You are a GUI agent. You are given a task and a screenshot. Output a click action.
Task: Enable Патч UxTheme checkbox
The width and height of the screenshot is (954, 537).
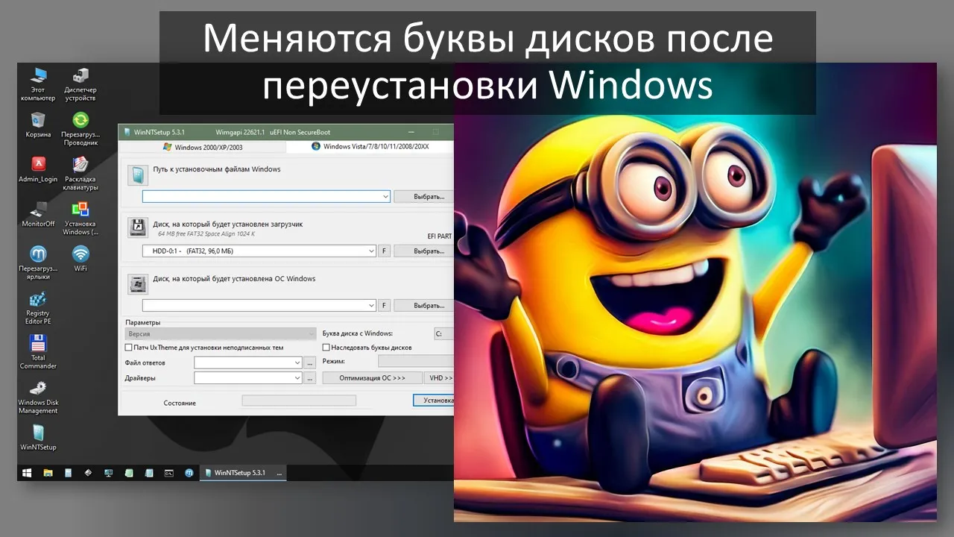128,348
